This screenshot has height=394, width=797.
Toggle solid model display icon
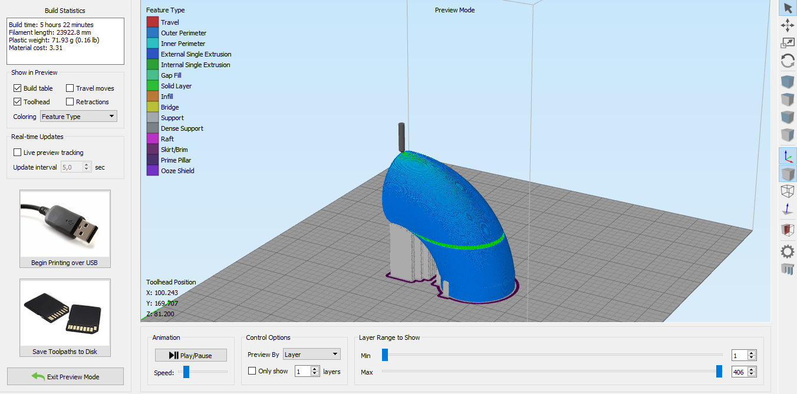tap(788, 173)
